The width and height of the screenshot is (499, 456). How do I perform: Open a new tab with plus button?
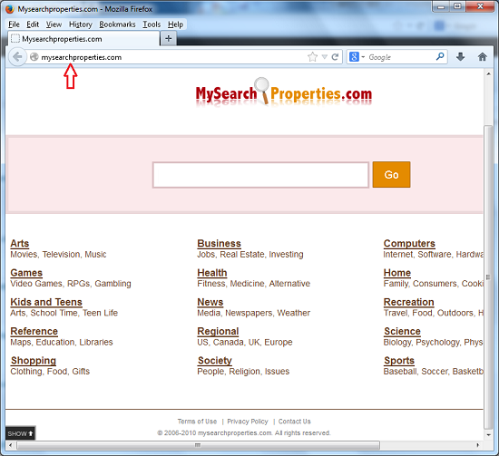click(x=169, y=39)
